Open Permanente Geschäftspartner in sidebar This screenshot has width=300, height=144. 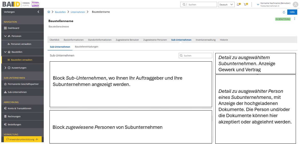(23, 84)
